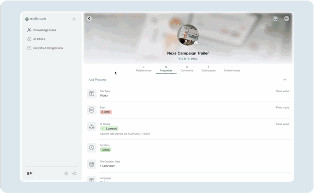This screenshot has height=193, width=314.
Task: Click the SP user avatar
Action: click(x=29, y=173)
